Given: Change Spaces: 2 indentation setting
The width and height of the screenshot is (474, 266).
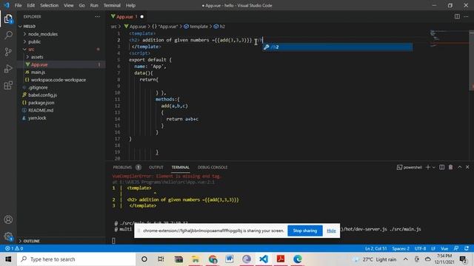Looking at the screenshot, I should tap(401, 248).
